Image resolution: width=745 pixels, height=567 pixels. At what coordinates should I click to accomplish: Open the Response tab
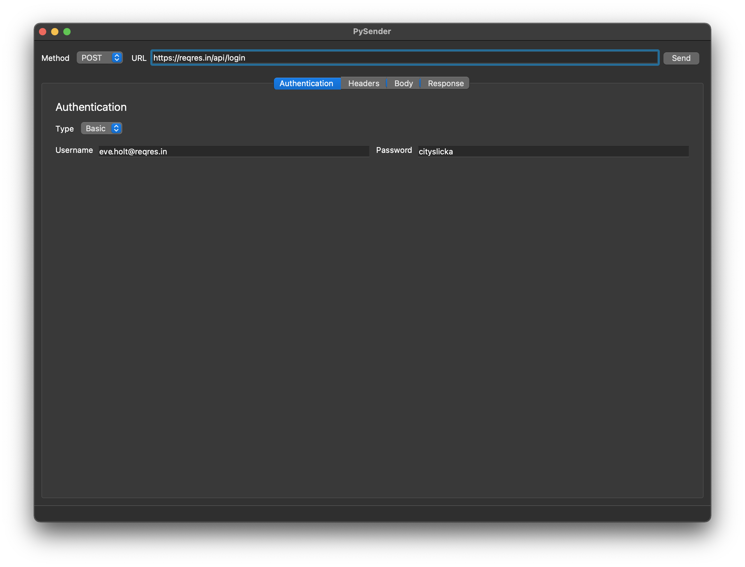(x=445, y=83)
